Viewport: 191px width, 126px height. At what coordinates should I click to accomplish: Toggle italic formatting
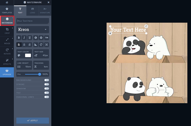(x=24, y=38)
